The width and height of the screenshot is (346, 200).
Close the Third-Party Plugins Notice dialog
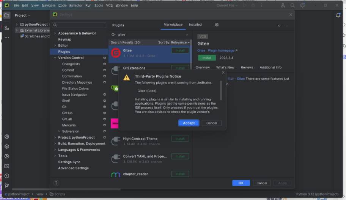coord(223,73)
